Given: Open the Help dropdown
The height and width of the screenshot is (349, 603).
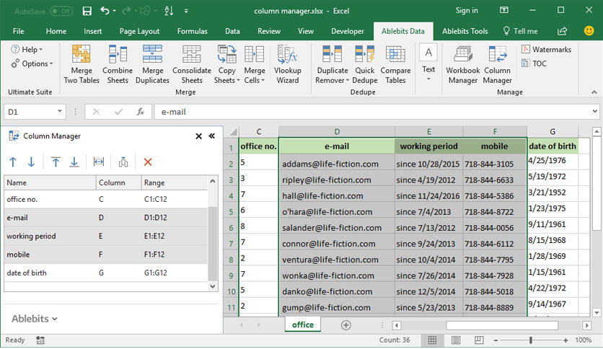Looking at the screenshot, I should 27,49.
